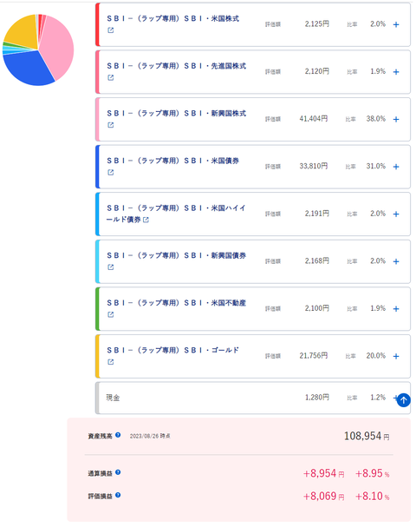This screenshot has height=527, width=416.
Task: Click the 38.0% ratio value
Action: pos(376,119)
